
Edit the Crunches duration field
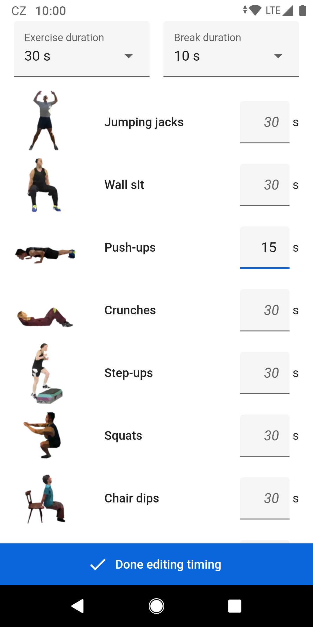point(265,310)
